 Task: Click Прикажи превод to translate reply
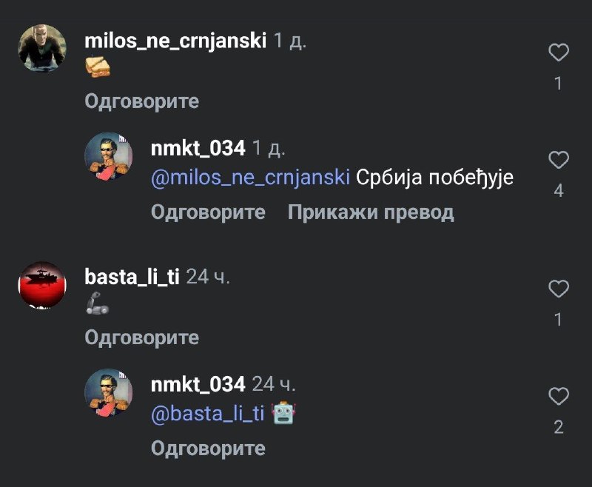(x=371, y=212)
